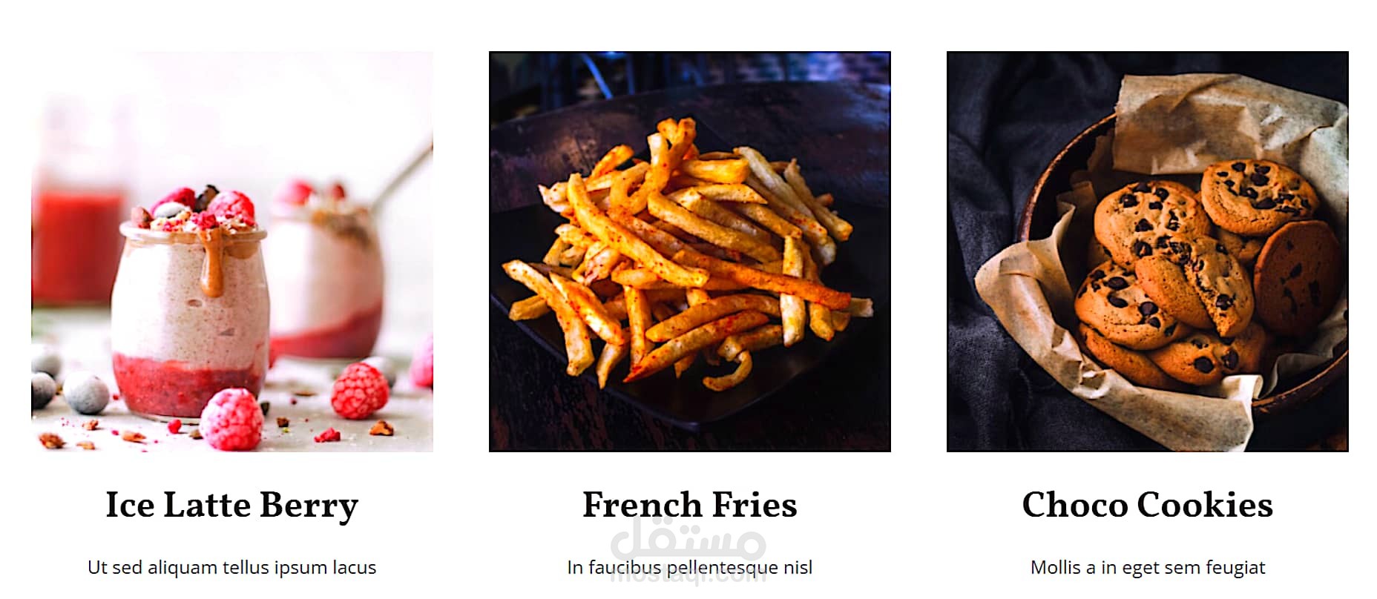1377x599 pixels.
Task: Click the Ice Latte Berry heading
Action: tap(232, 506)
